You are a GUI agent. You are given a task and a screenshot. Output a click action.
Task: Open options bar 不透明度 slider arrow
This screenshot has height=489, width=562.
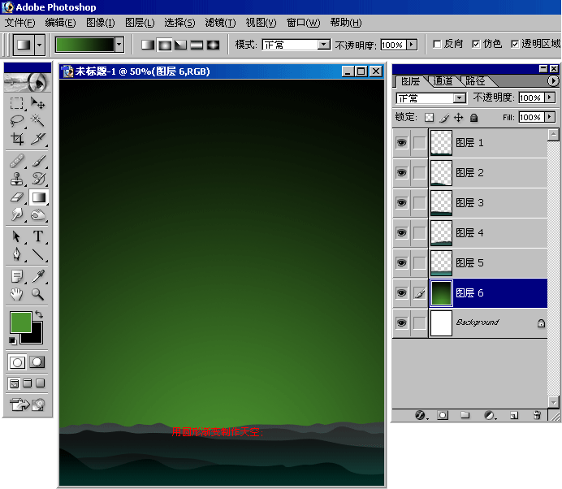coord(412,45)
